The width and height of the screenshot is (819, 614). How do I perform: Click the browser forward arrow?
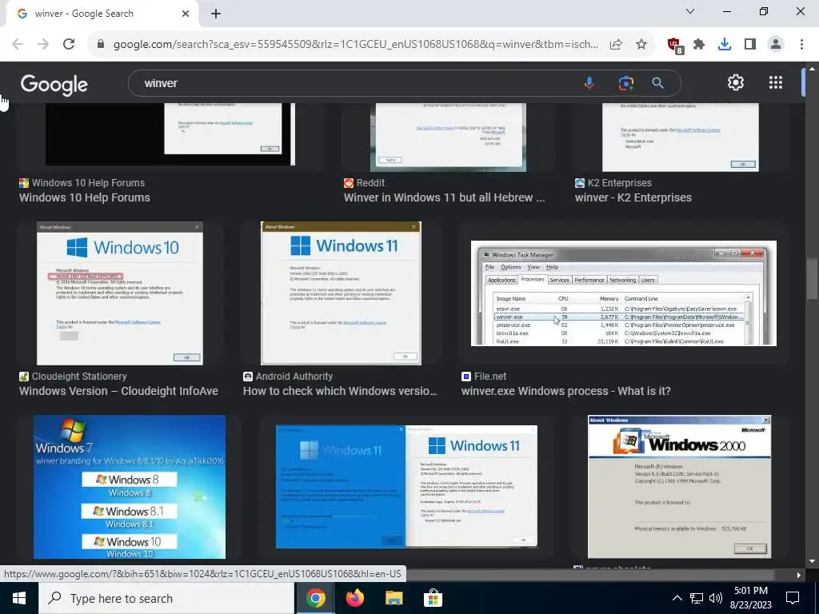click(43, 44)
